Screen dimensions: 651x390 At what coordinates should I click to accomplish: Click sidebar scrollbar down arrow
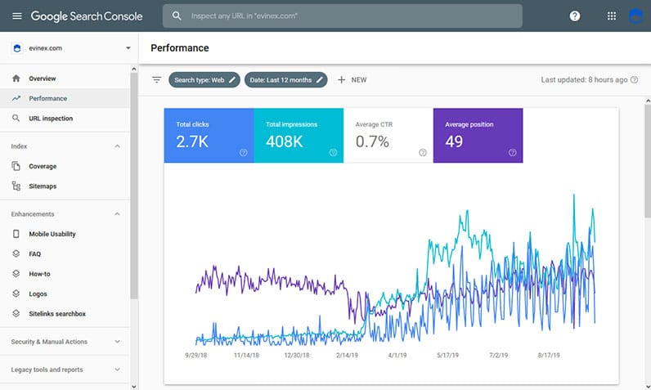[x=133, y=386]
